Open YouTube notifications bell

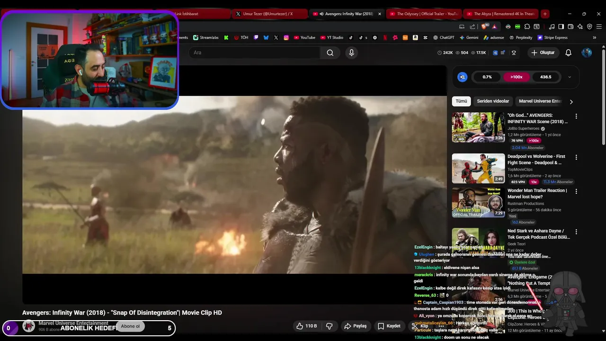(568, 53)
